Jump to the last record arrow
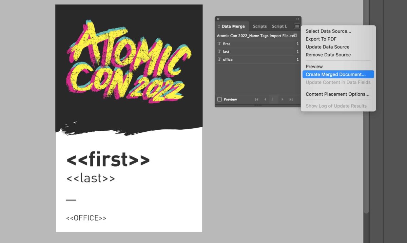Viewport: 407px width, 243px height. [291, 99]
